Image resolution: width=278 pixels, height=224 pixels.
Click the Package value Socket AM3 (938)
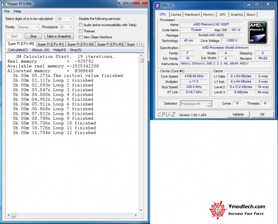pos(211,35)
